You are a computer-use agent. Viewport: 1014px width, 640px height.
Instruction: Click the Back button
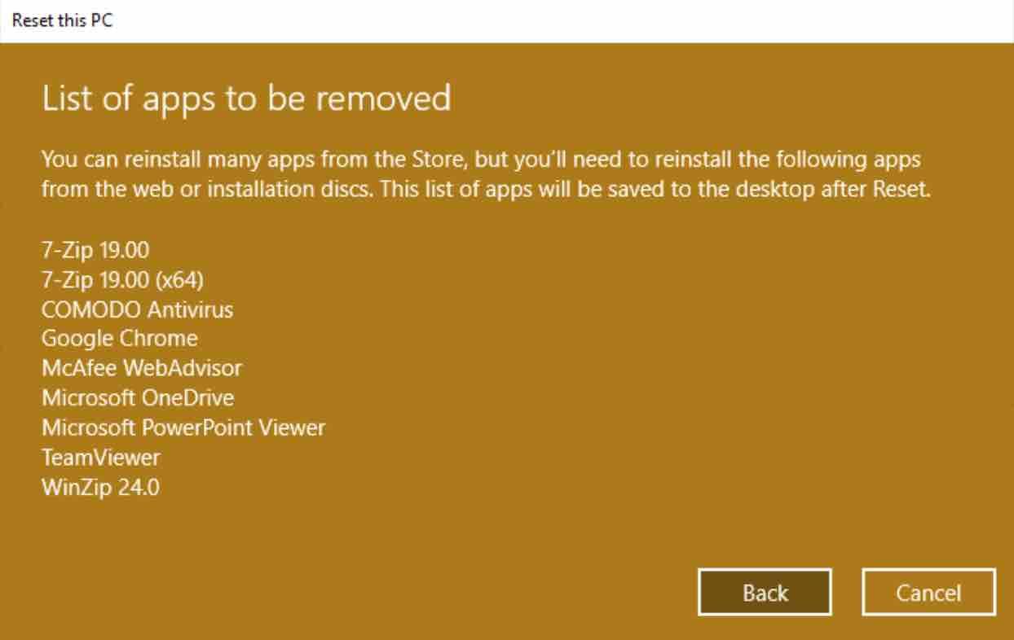[765, 593]
